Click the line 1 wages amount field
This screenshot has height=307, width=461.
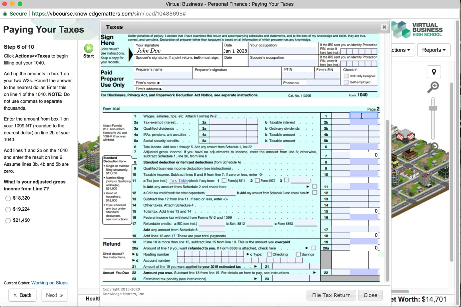[364, 116]
